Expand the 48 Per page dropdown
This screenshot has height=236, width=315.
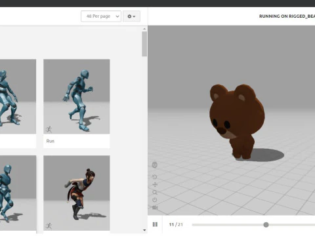pyautogui.click(x=101, y=16)
